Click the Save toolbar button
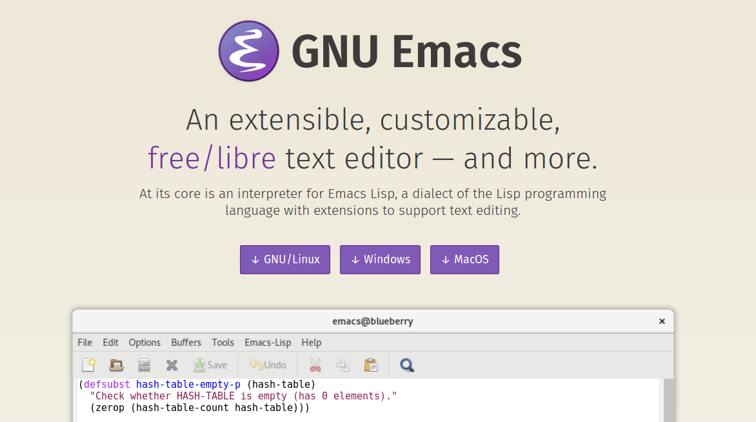The width and height of the screenshot is (756, 422). pos(210,365)
